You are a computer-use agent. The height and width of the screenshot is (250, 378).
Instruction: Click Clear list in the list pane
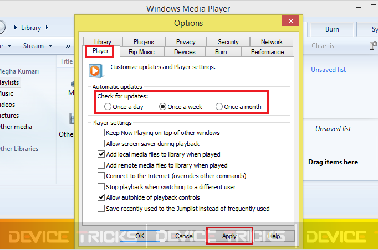(x=324, y=46)
